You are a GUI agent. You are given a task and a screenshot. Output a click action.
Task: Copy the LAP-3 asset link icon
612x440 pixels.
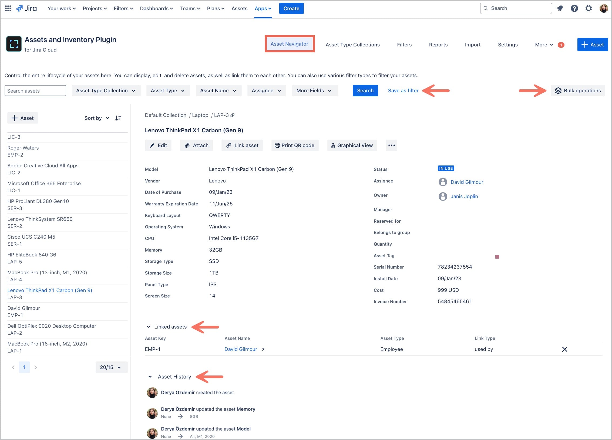click(232, 115)
